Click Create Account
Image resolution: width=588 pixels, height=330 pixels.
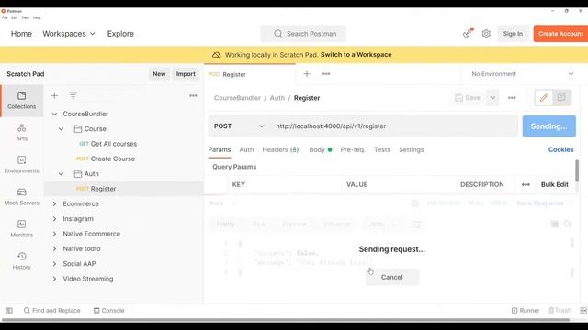(x=560, y=34)
